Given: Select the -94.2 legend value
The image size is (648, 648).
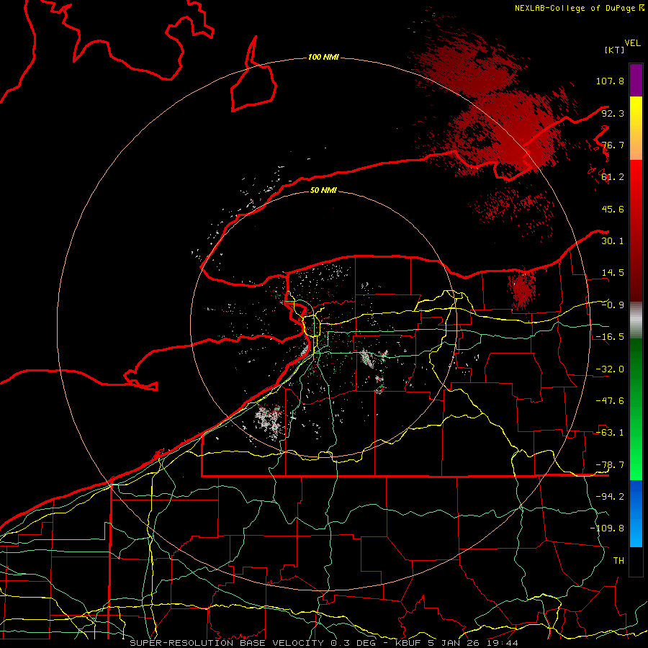Looking at the screenshot, I should click(610, 496).
